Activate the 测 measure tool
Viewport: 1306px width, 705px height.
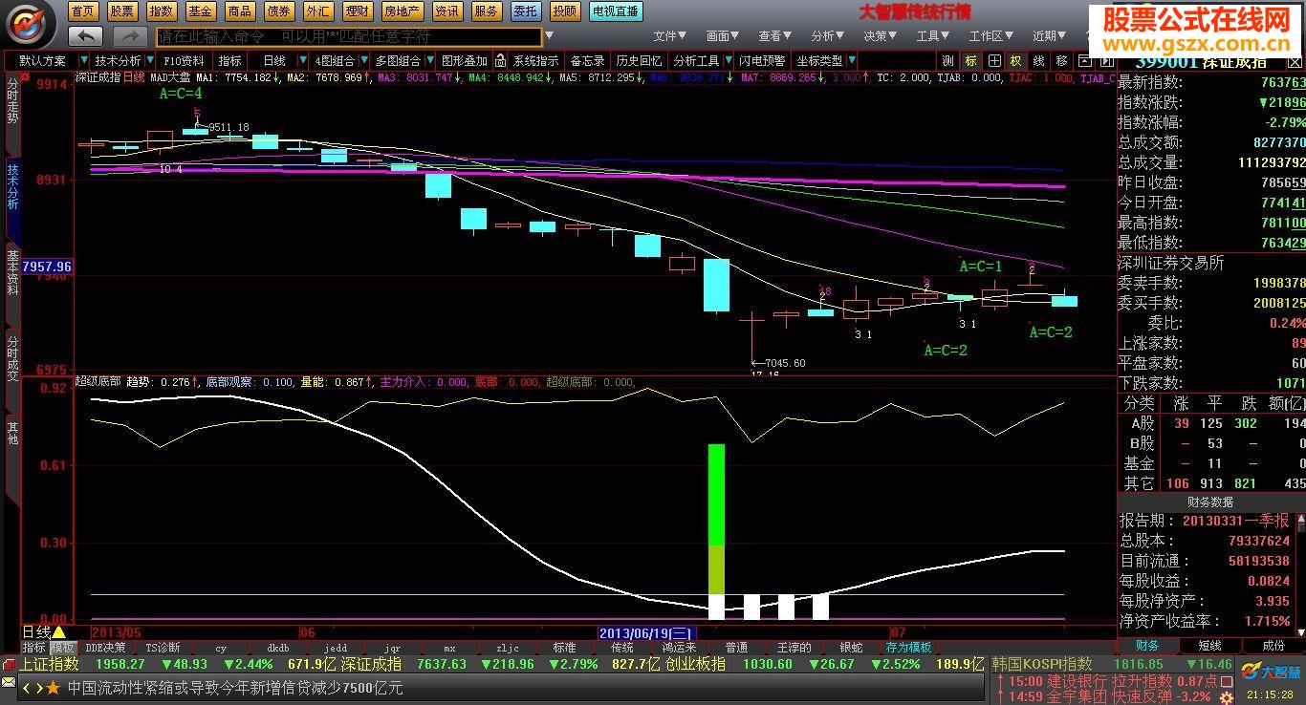coord(948,60)
